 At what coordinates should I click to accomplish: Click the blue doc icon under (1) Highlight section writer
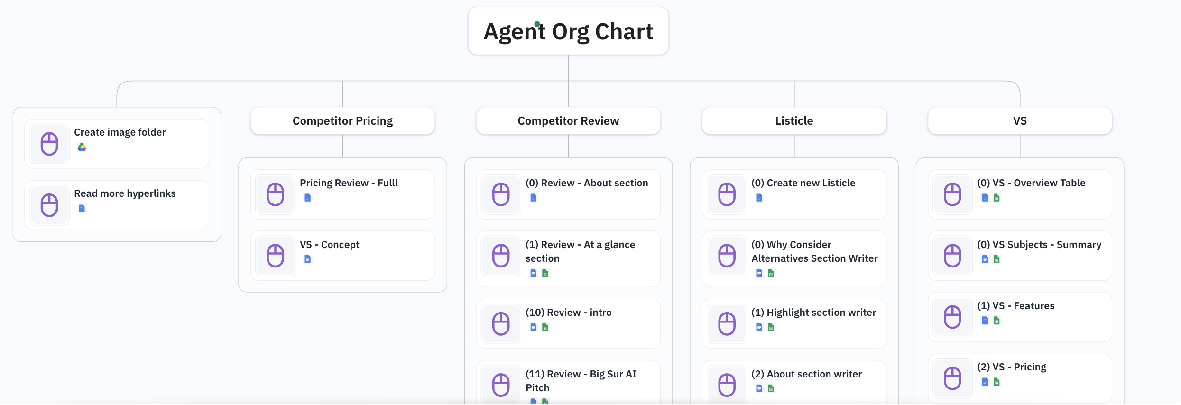pos(759,327)
